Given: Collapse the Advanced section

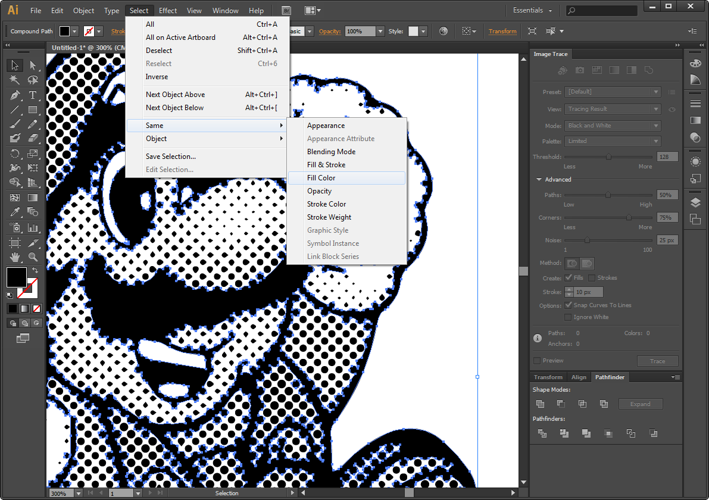Looking at the screenshot, I should pos(539,180).
